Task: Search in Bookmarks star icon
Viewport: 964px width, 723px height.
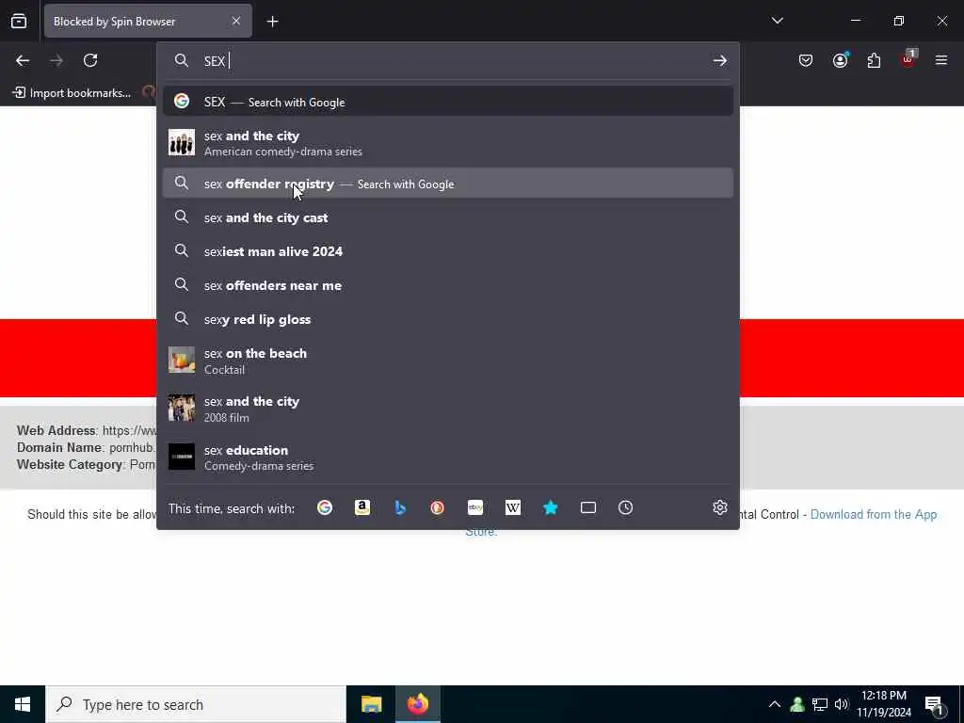Action: pos(550,507)
